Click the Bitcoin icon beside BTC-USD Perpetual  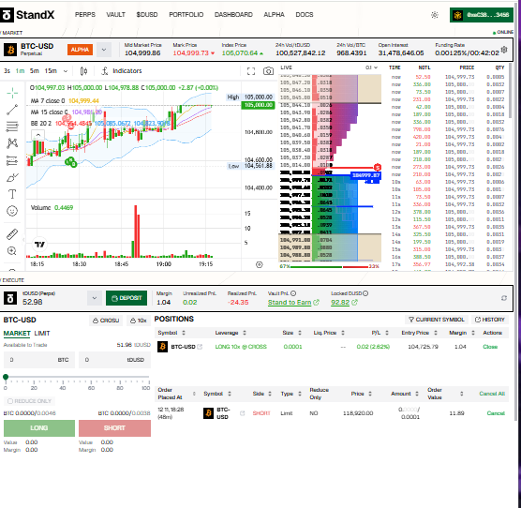(10, 50)
